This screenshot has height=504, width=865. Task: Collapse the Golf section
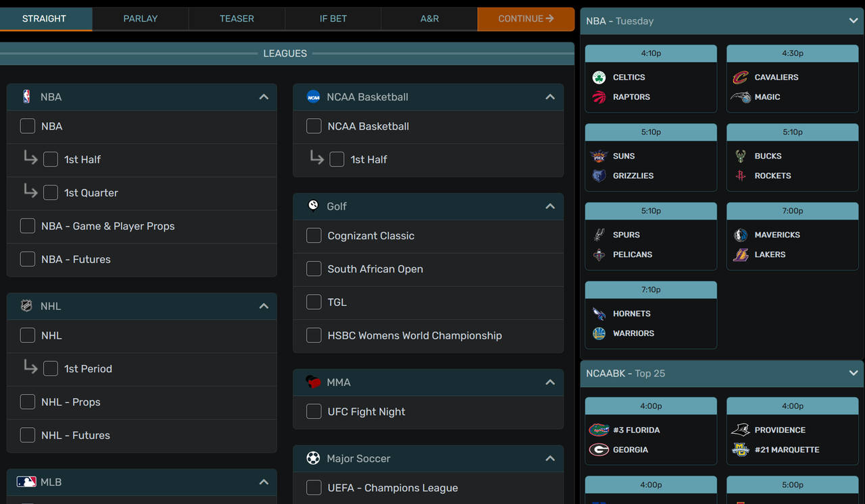pyautogui.click(x=550, y=206)
